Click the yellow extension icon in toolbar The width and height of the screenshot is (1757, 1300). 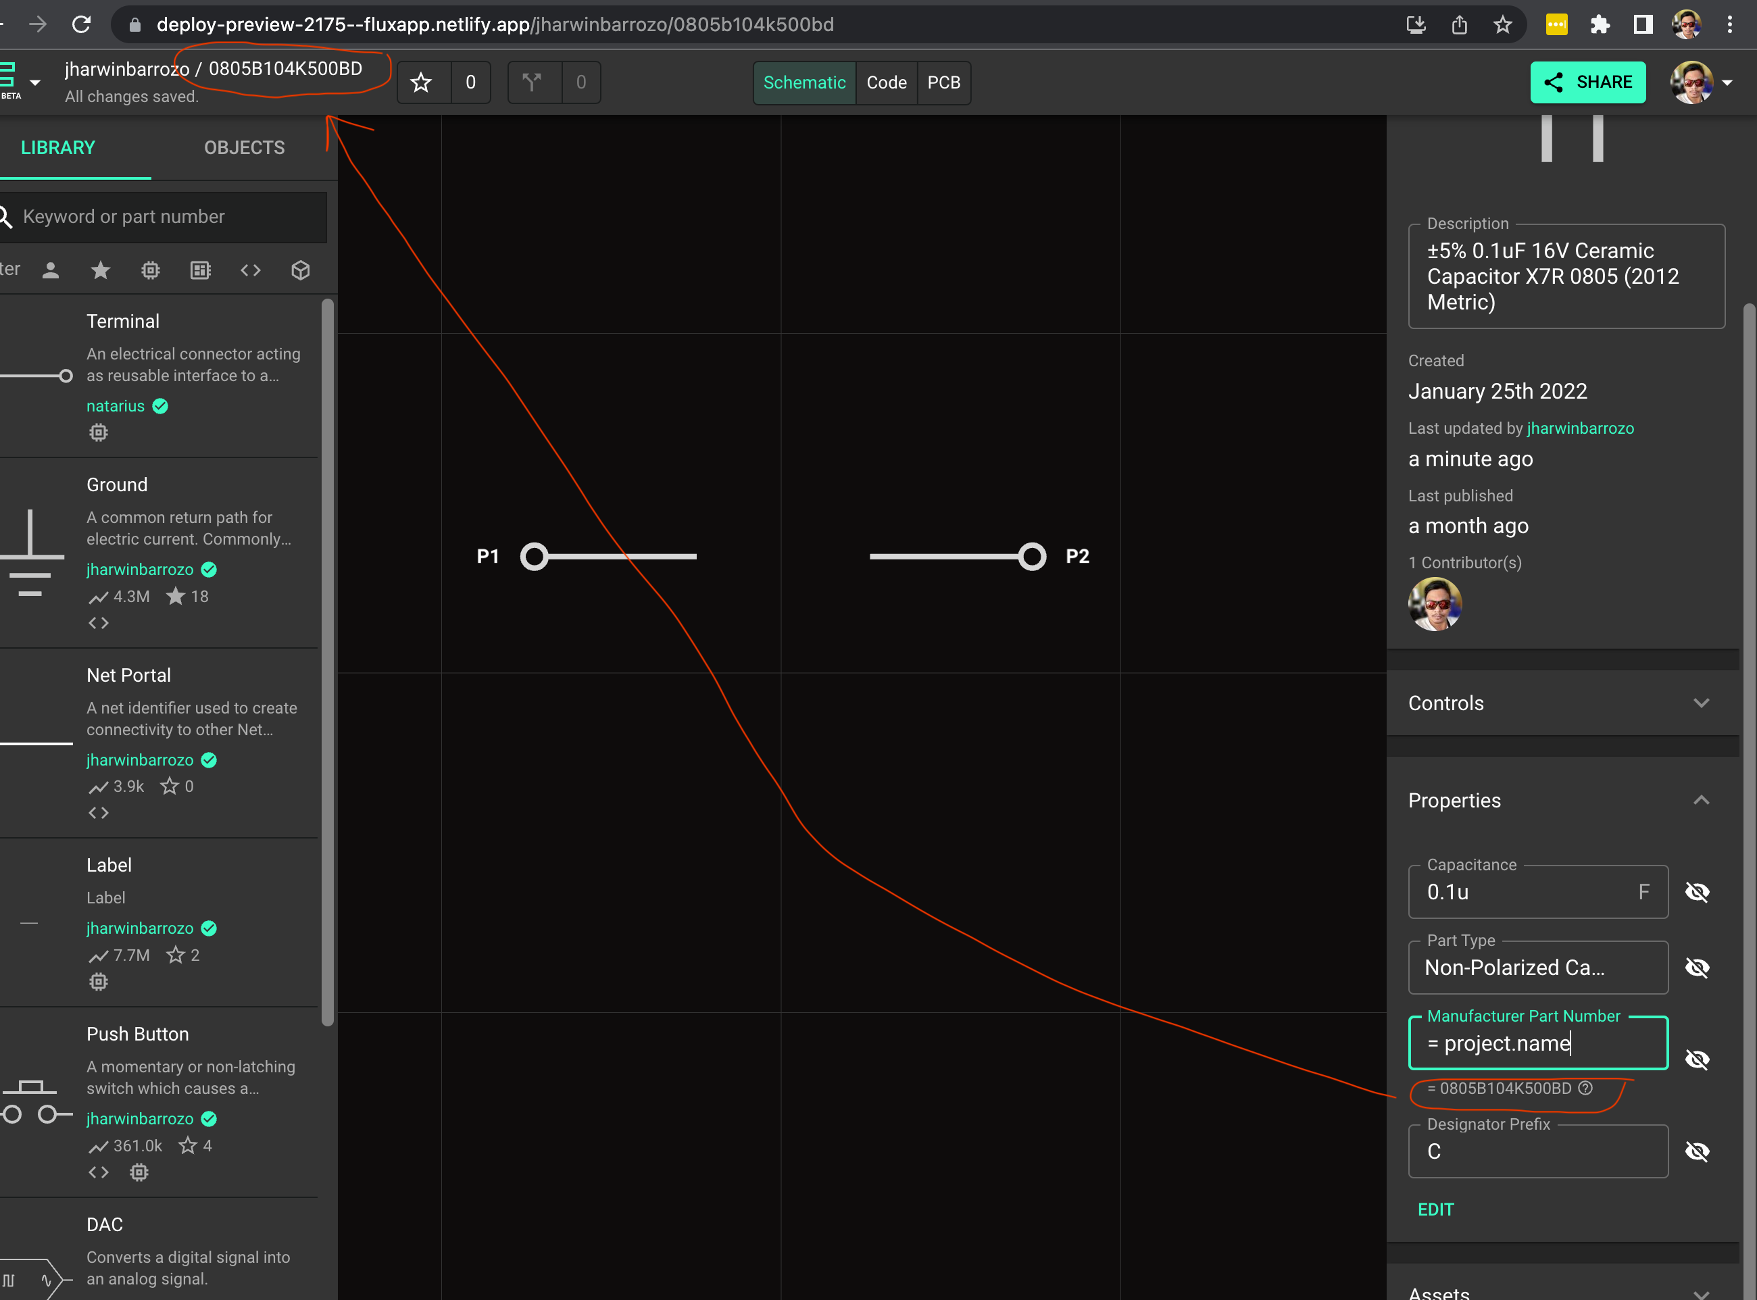coord(1556,24)
